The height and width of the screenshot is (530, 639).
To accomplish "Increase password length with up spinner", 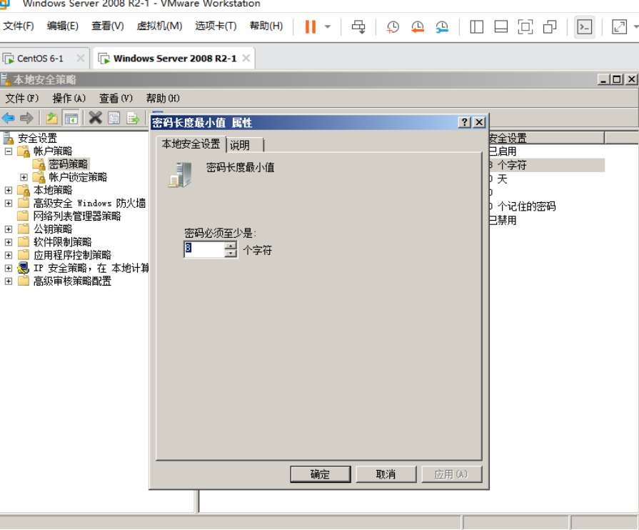I will [231, 246].
